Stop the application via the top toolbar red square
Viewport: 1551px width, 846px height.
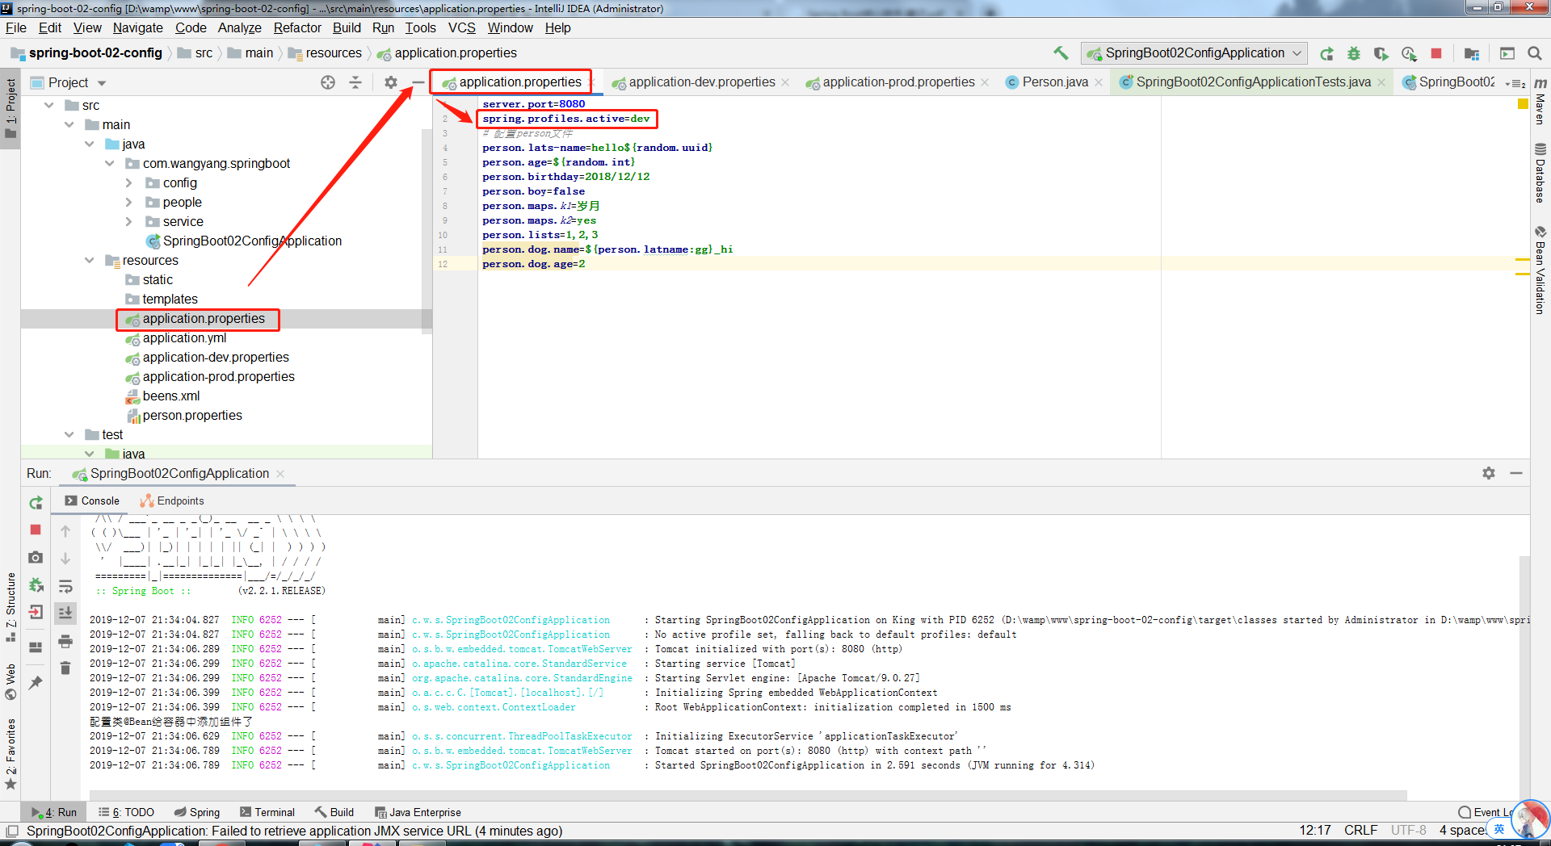pyautogui.click(x=1436, y=53)
